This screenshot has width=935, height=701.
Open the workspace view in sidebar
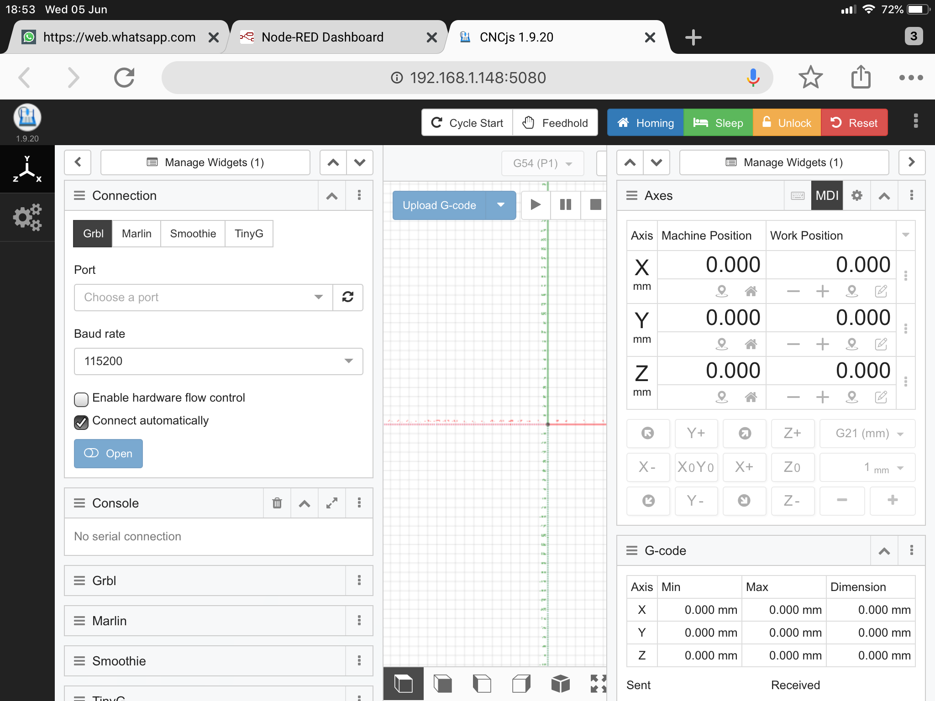click(27, 169)
